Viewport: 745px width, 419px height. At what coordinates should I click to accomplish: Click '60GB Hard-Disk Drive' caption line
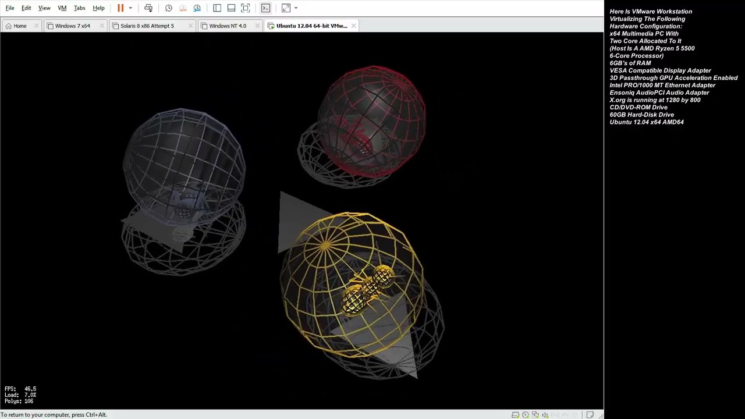641,115
